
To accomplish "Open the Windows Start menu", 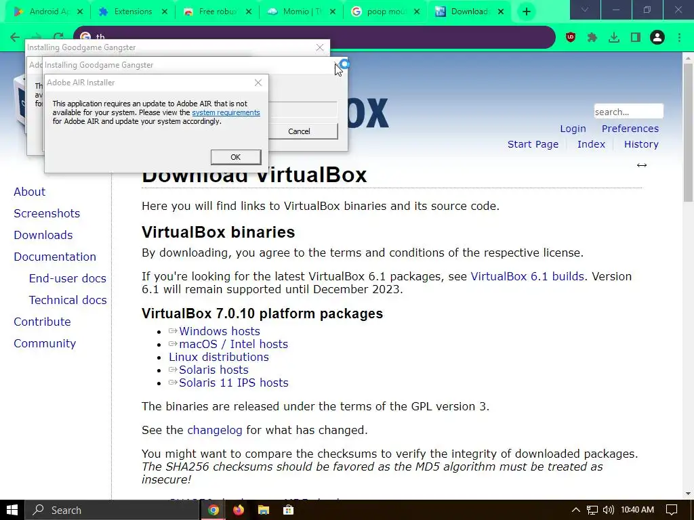I will click(x=12, y=510).
